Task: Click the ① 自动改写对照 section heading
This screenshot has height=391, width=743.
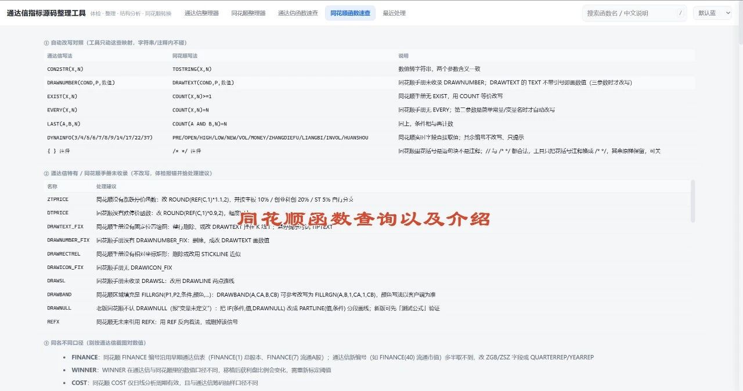Action: [115, 42]
